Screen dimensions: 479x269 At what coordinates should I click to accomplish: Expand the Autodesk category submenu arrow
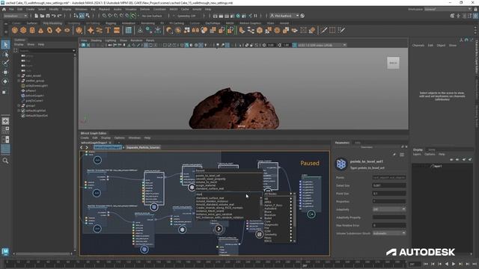pyautogui.click(x=291, y=208)
